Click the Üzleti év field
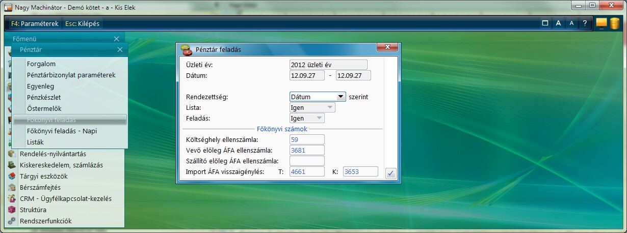The height and width of the screenshot is (233, 627). [x=328, y=65]
